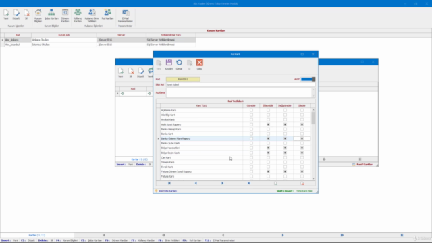
Task: Uncheck Ekleyebilir for Belge Hareketleri row
Action: tap(268, 148)
